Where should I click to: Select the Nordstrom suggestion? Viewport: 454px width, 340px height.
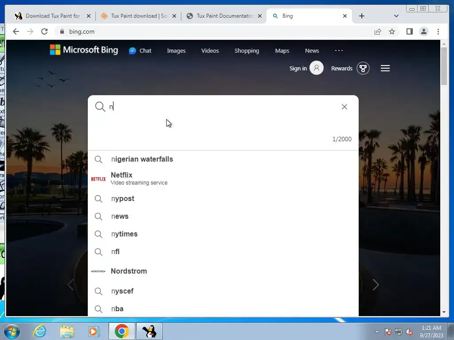[223, 271]
